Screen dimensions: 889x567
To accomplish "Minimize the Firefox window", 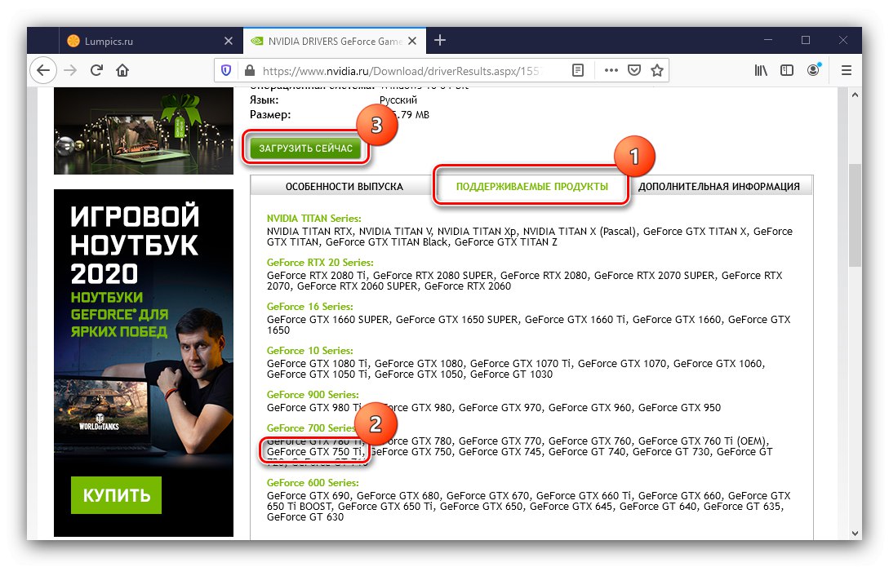I will coord(768,40).
